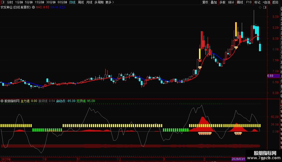Click the 2026/03/1 date marker on timeline

tap(238, 159)
